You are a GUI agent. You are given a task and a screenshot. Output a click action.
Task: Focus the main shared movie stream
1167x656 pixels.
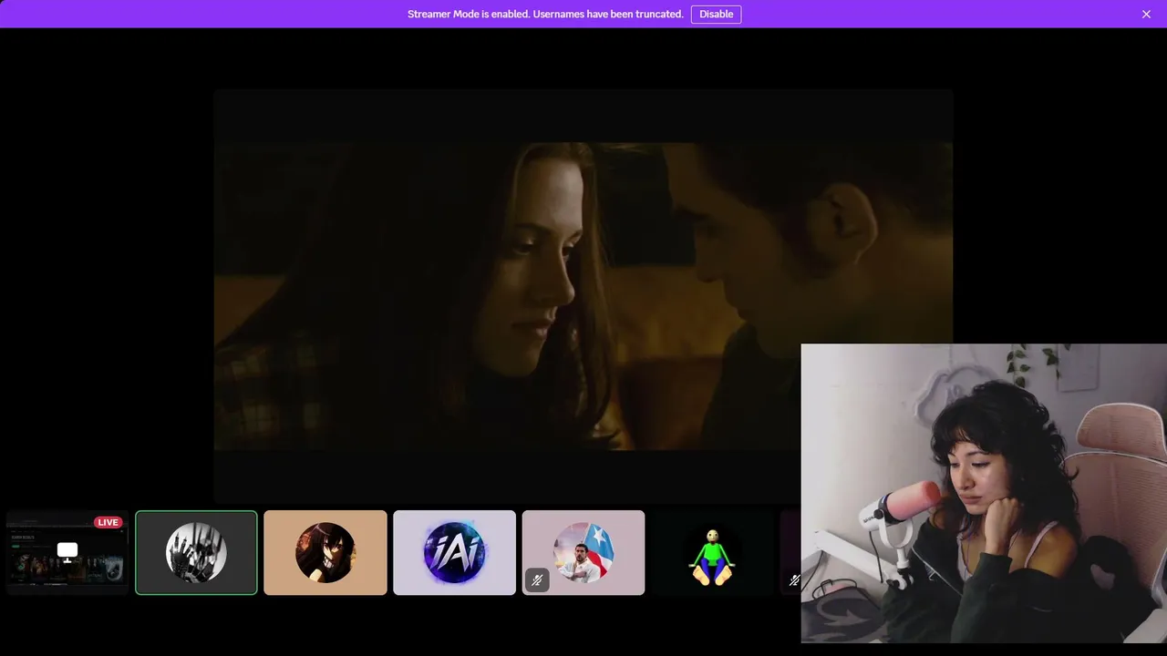click(583, 296)
